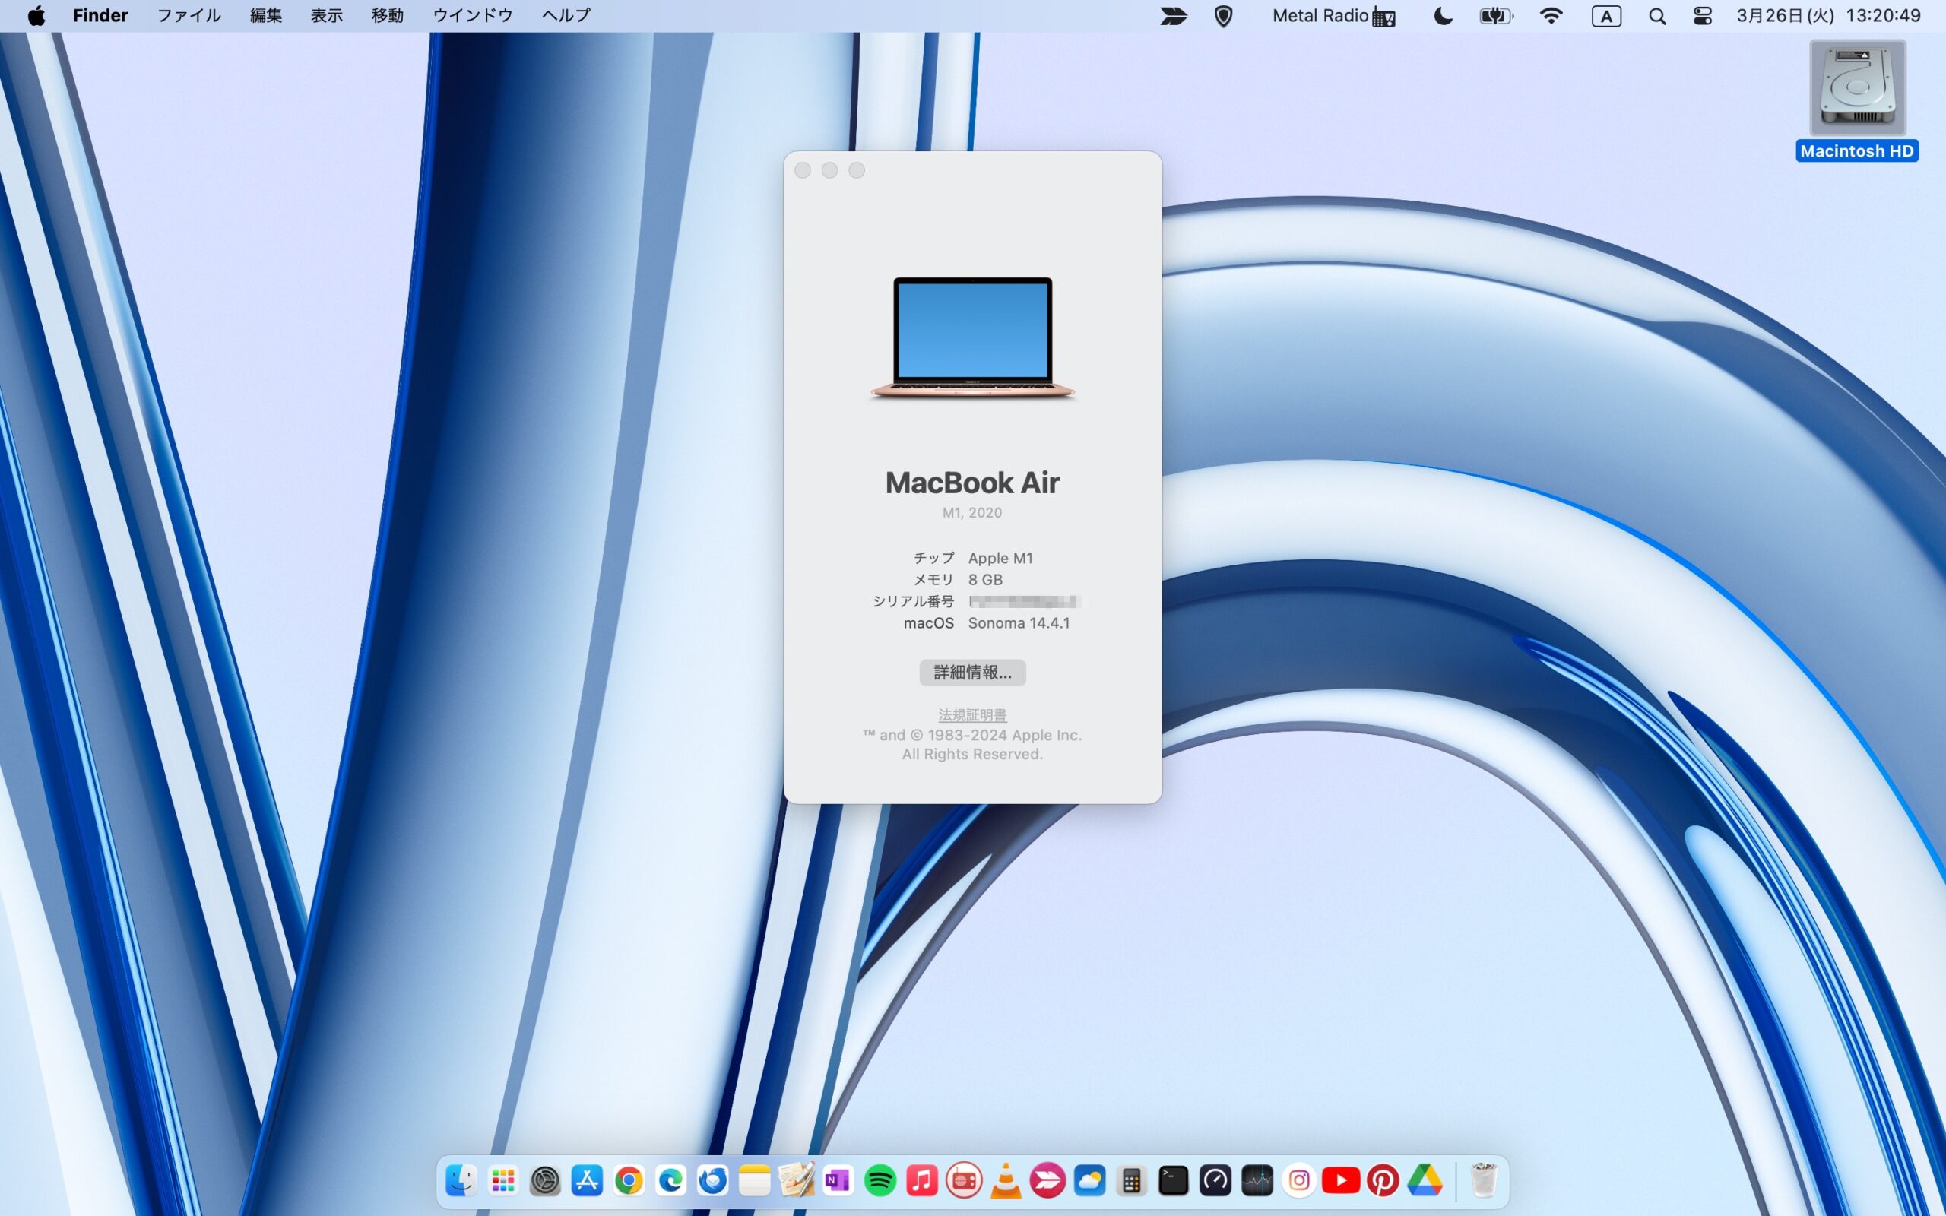
Task: Open the ヘルプ menu
Action: (x=566, y=15)
